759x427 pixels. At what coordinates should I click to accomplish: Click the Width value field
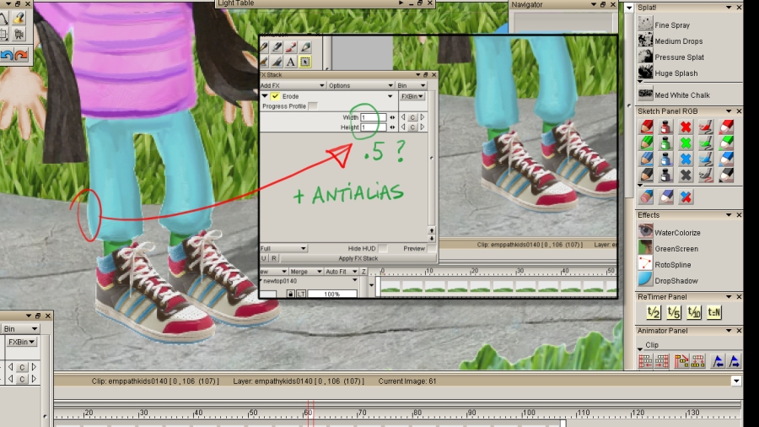click(x=374, y=117)
